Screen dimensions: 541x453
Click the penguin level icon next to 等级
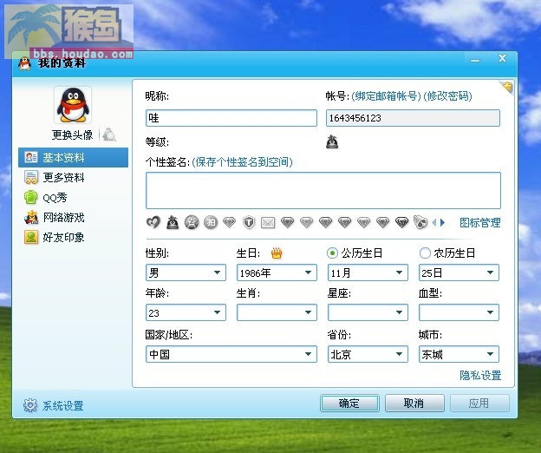(x=332, y=142)
